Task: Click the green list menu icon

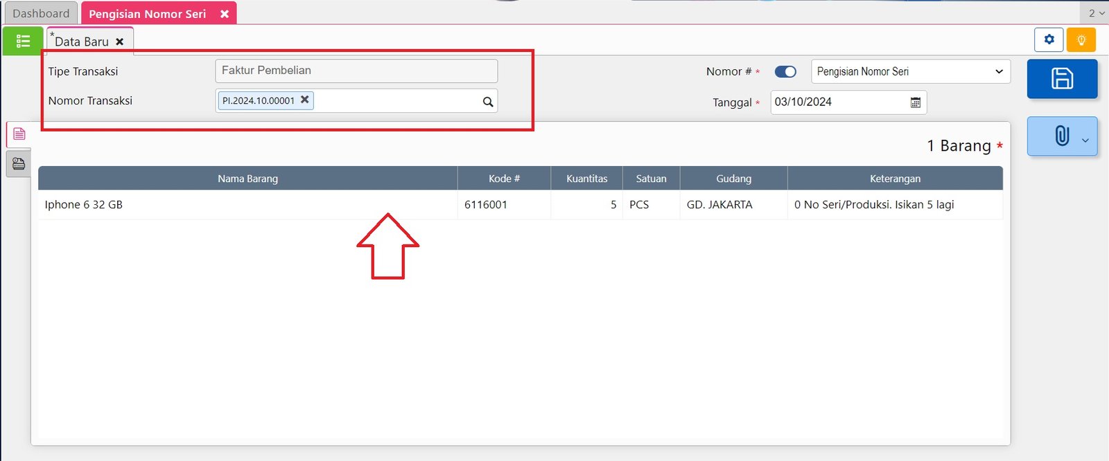Action: (23, 42)
